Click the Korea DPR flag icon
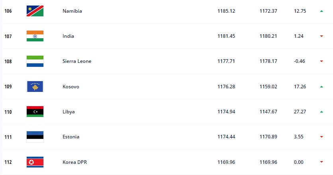The image size is (333, 175). [x=35, y=162]
